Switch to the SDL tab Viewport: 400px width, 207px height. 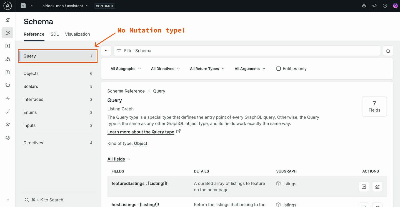tap(54, 34)
